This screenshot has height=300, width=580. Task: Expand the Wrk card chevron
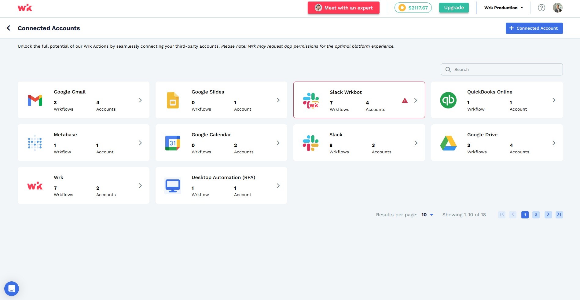(x=140, y=185)
